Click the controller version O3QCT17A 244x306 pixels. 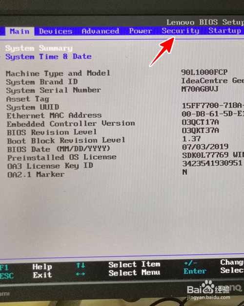click(x=201, y=122)
